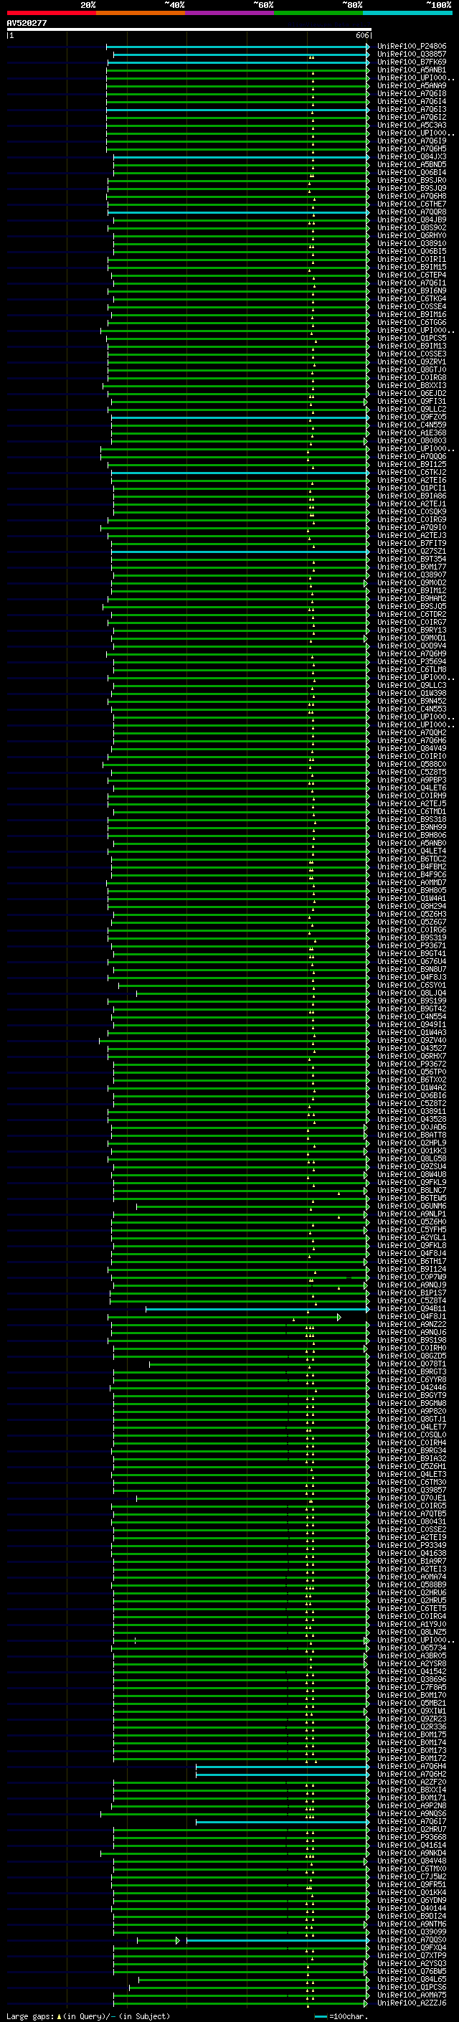The image size is (459, 2022).
Task: Select hit label UniRef100_A7Q6I7
Action: click(411, 1822)
